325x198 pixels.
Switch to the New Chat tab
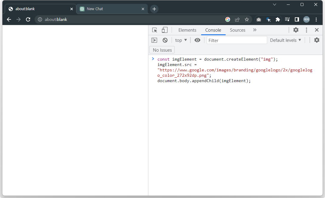(x=112, y=9)
